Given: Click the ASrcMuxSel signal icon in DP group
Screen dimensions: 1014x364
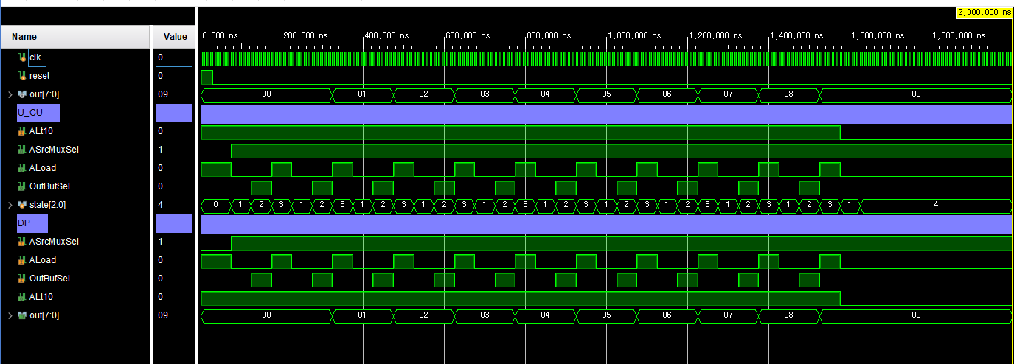Looking at the screenshot, I should 21,242.
